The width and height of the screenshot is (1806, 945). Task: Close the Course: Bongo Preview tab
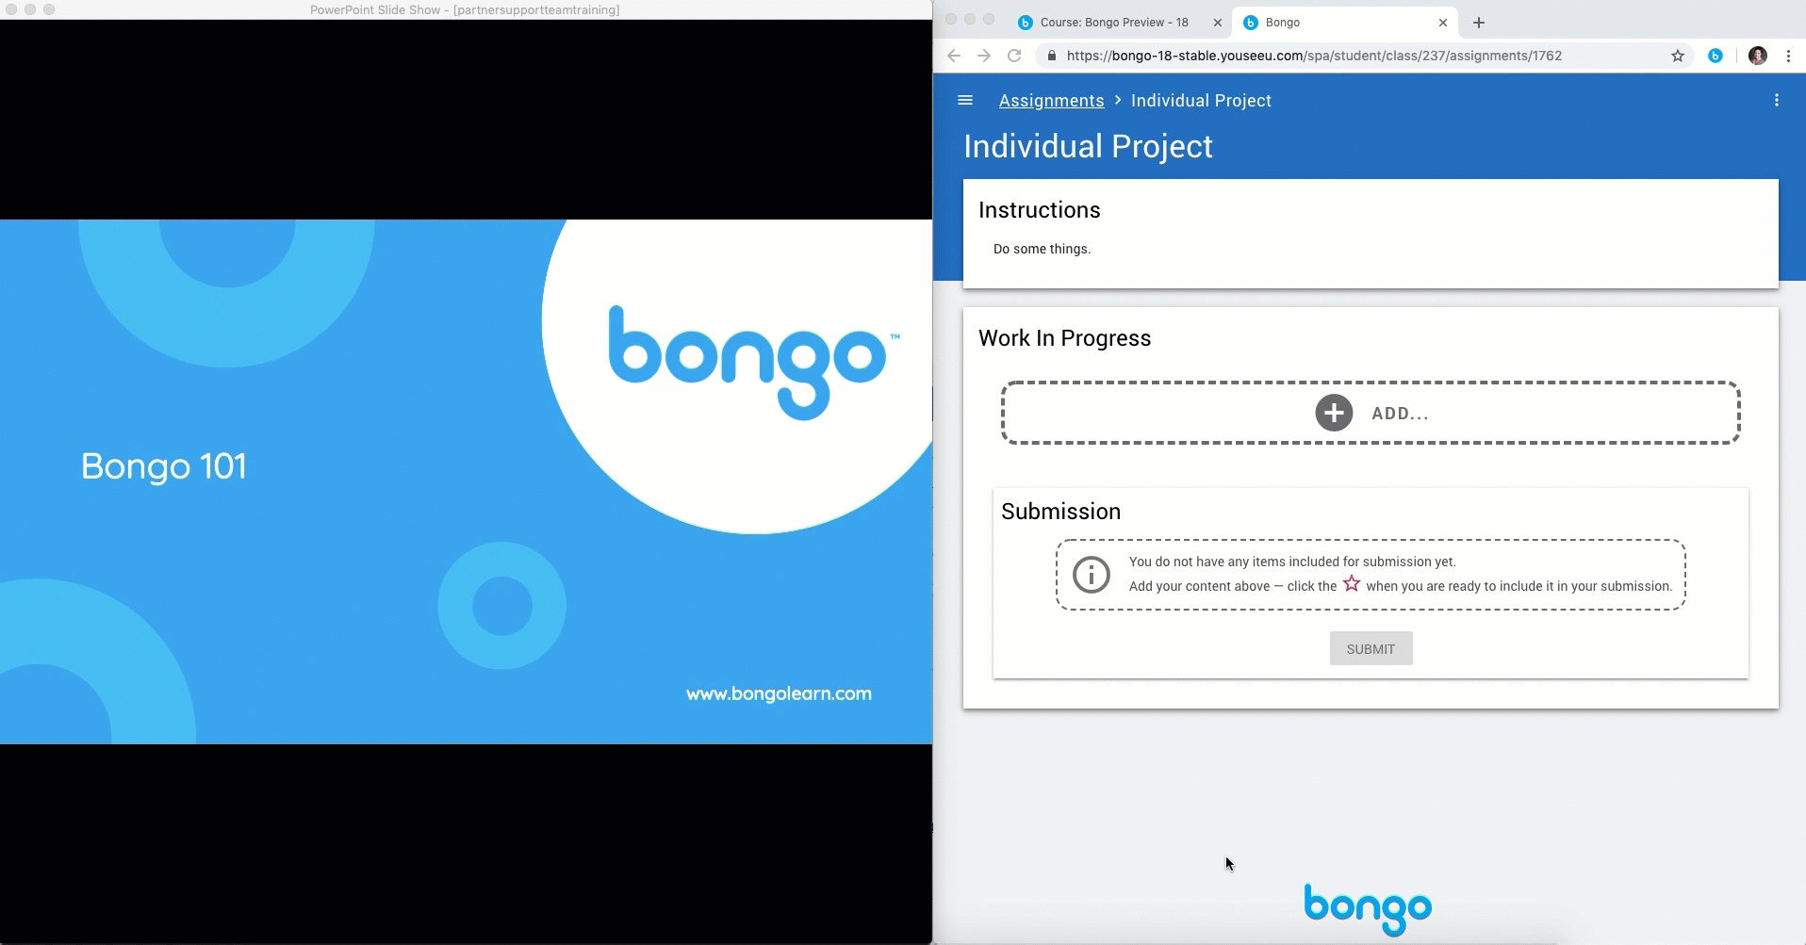pos(1217,23)
